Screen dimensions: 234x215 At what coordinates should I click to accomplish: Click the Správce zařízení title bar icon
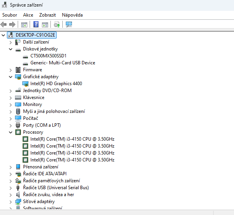[x=4, y=5]
